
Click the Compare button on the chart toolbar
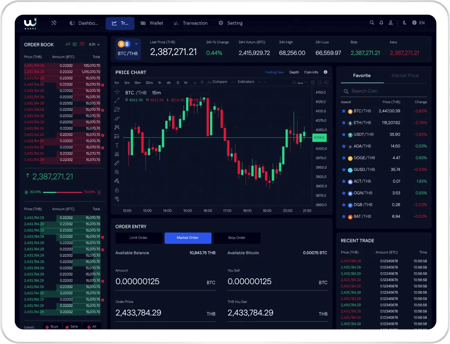217,82
